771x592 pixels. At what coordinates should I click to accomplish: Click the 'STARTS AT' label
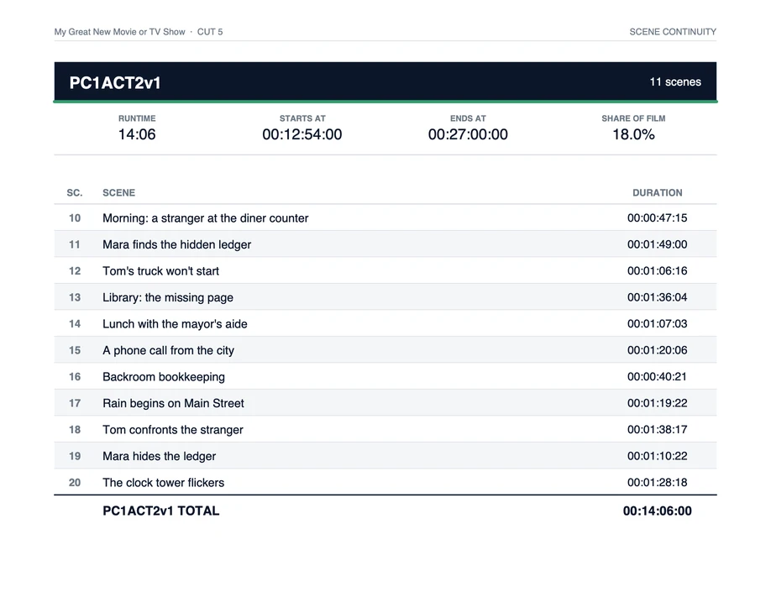302,118
